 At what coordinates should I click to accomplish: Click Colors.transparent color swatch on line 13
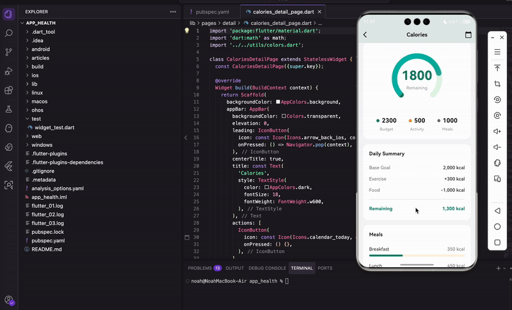click(284, 116)
